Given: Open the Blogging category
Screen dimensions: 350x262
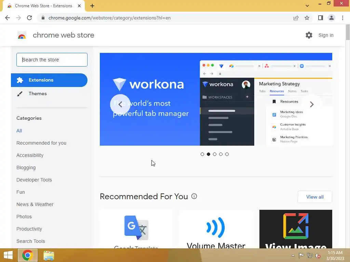Looking at the screenshot, I should pyautogui.click(x=26, y=168).
